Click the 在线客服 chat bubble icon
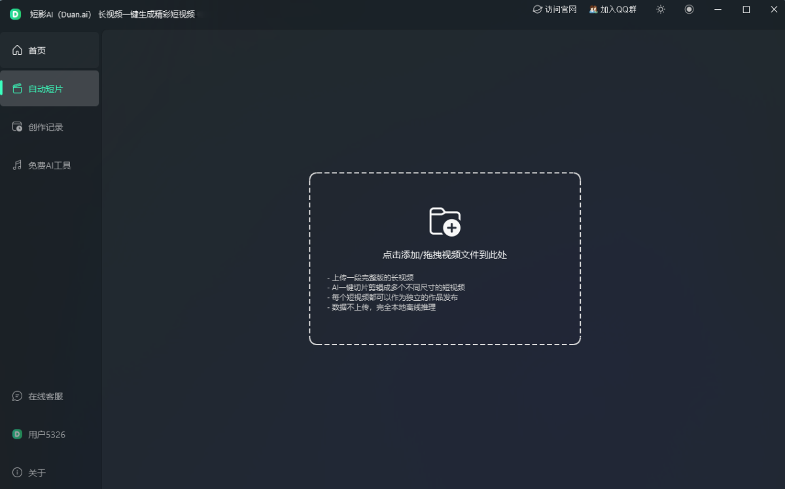785x489 pixels. (17, 396)
